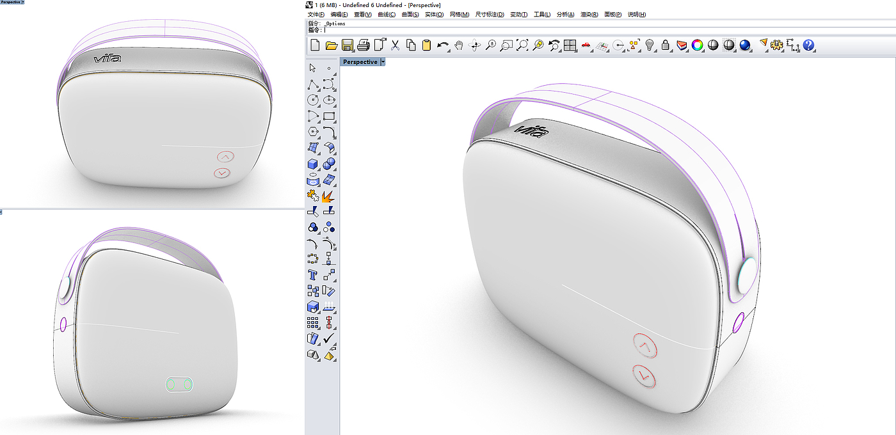This screenshot has width=896, height=435.
Task: Select the Box solid tool
Action: pos(313,164)
